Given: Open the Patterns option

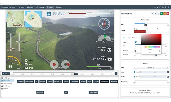Looking at the screenshot, I should (5, 89).
